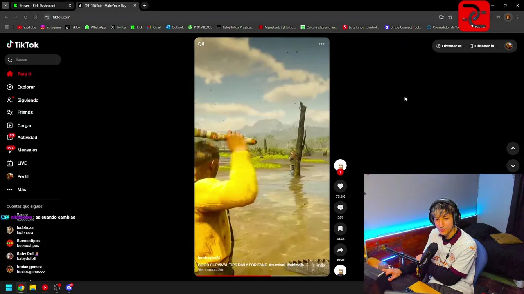
Task: Go to next video with down arrow
Action: (x=513, y=166)
